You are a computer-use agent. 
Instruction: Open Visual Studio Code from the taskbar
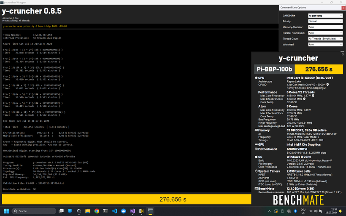click(x=114, y=211)
